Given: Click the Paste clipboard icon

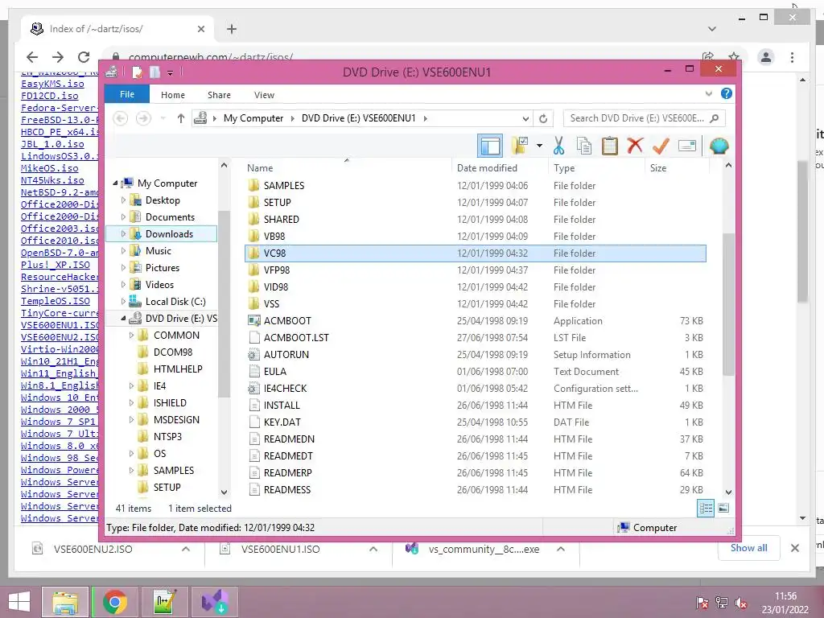Looking at the screenshot, I should point(610,146).
